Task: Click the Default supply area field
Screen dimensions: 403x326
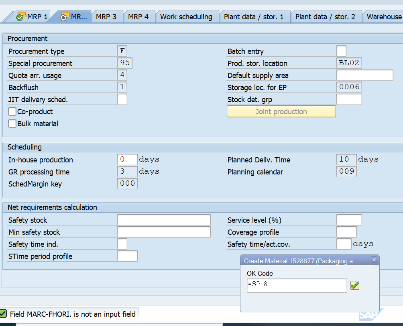Action: [364, 75]
